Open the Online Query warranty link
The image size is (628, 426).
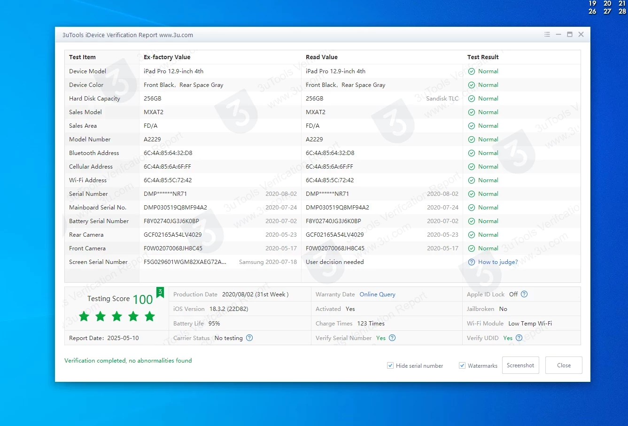(377, 294)
